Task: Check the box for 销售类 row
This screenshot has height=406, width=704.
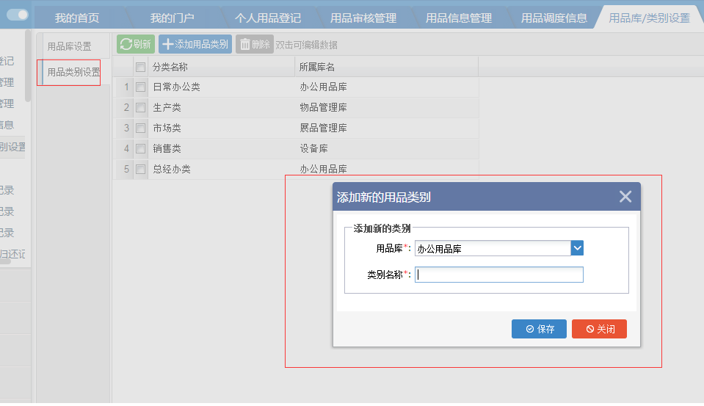Action: click(x=140, y=149)
